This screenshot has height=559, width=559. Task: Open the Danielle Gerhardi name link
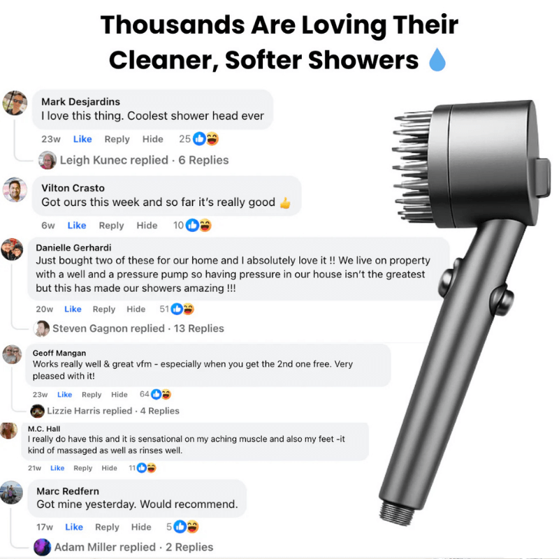(73, 248)
